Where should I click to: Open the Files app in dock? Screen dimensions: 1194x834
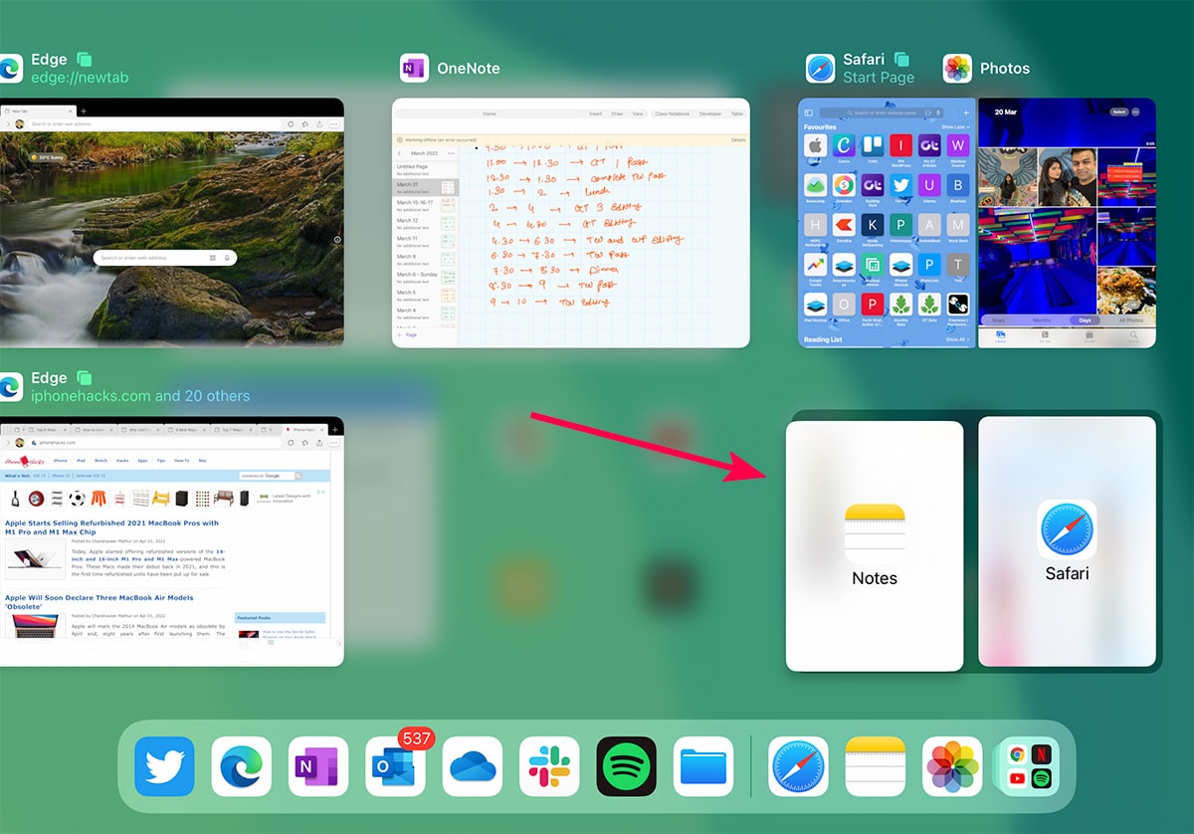pos(703,766)
